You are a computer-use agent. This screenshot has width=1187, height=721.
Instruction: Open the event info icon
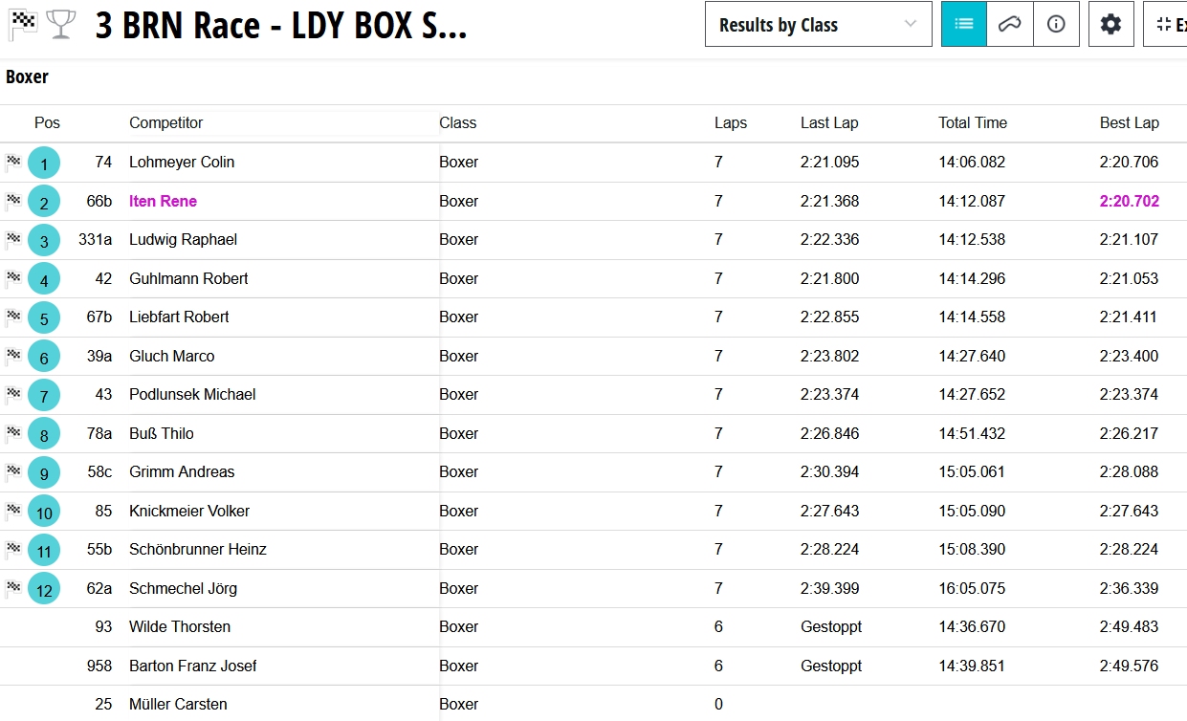coord(1056,25)
